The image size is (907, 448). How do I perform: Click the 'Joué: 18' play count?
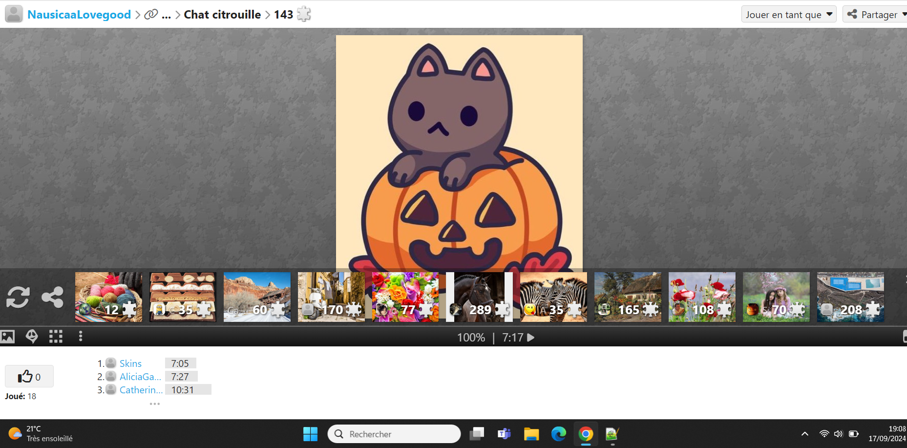pyautogui.click(x=21, y=396)
